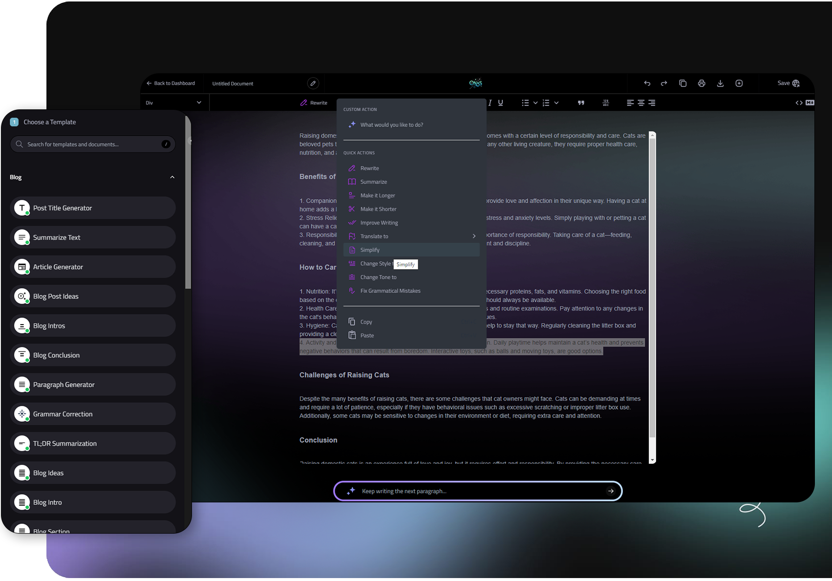Save the document

(789, 83)
